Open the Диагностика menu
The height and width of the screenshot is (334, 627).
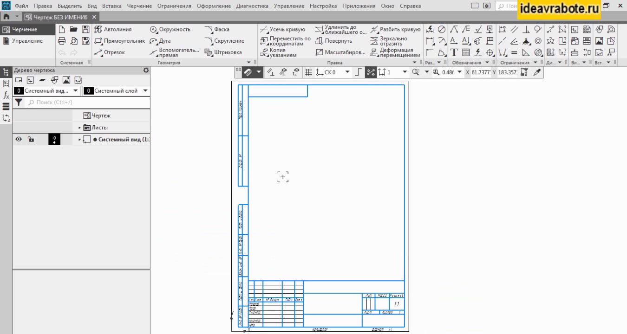[x=252, y=6]
